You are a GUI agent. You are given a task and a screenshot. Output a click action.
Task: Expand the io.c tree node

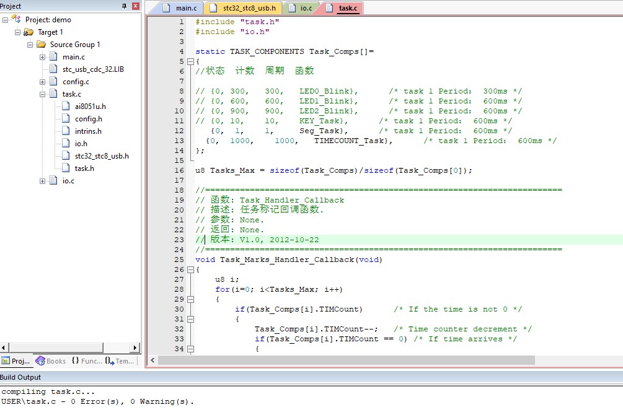pyautogui.click(x=43, y=181)
